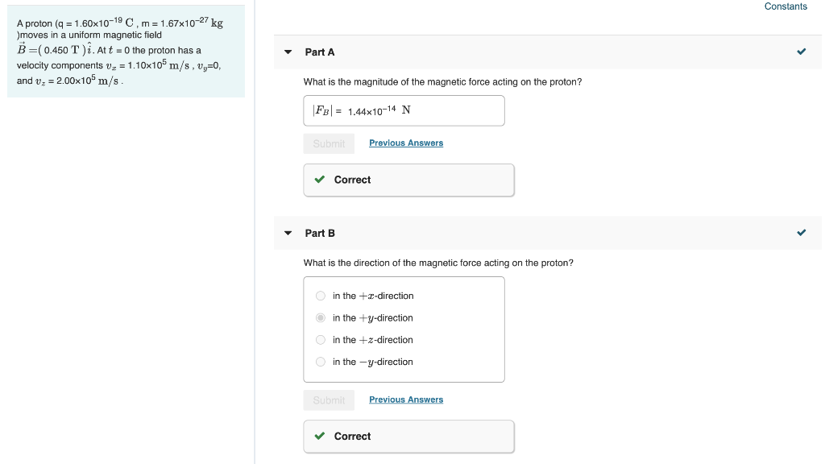This screenshot has width=825, height=464.
Task: Click the Correct result box in Part A
Action: point(408,179)
